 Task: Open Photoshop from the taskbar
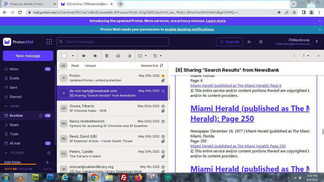pos(50,177)
